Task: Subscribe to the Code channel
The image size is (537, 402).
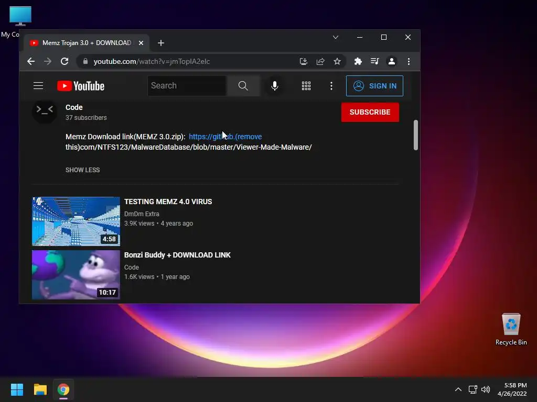Action: [370, 112]
